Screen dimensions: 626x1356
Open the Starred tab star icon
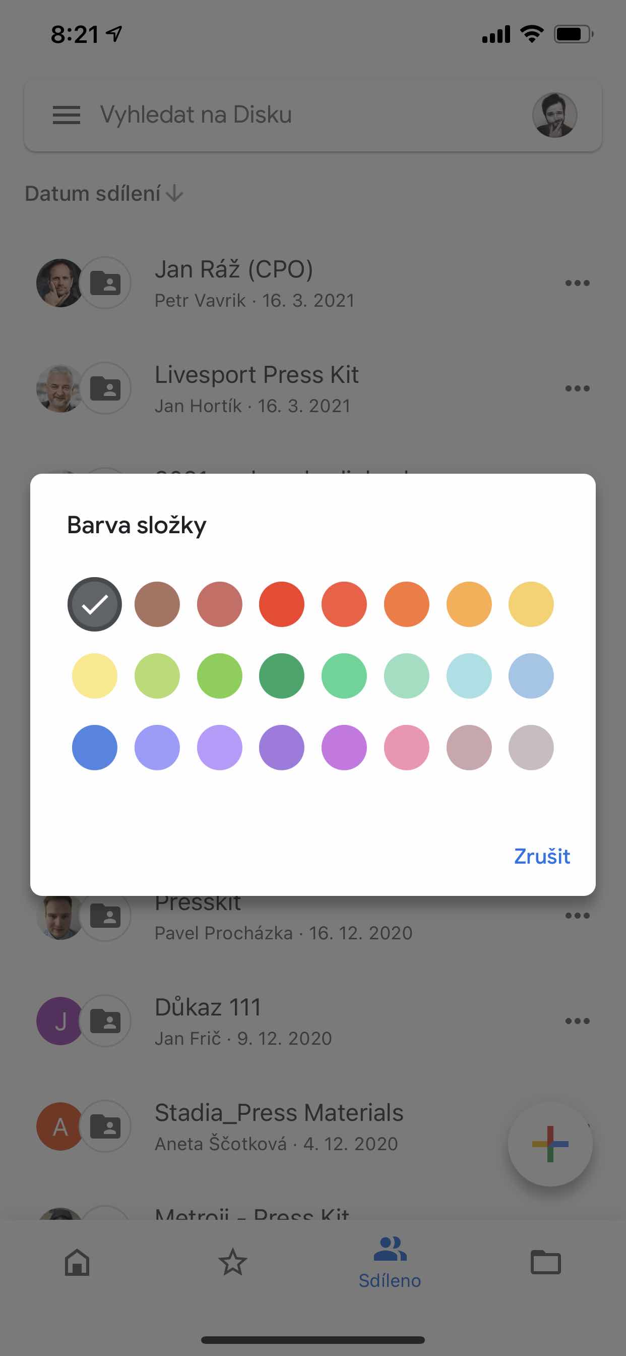(x=232, y=1262)
